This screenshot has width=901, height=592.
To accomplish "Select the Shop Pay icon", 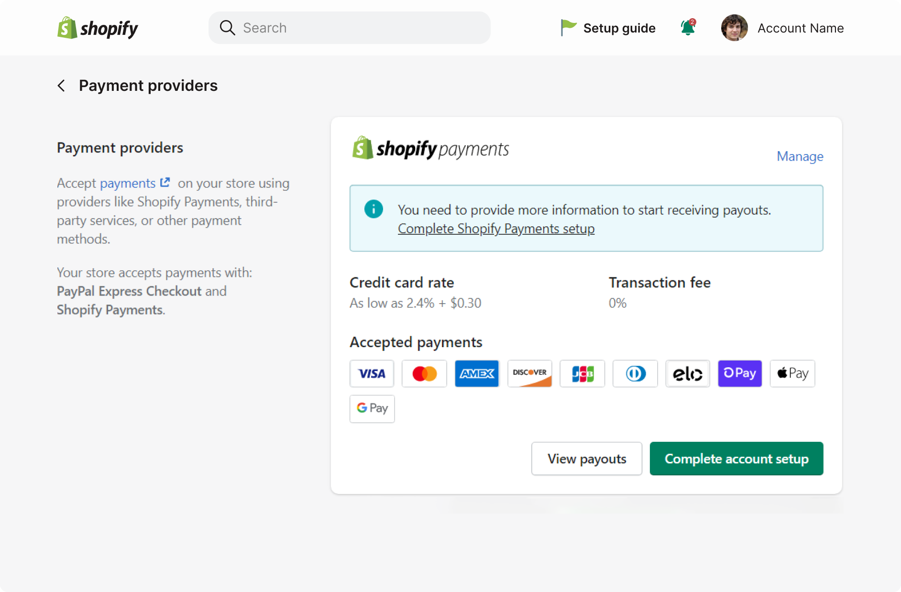I will [x=740, y=373].
